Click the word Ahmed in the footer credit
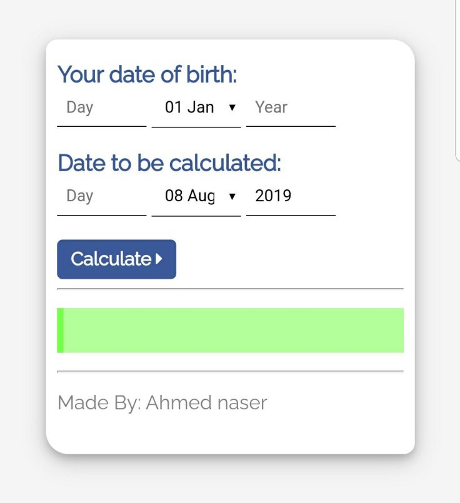 coord(177,403)
